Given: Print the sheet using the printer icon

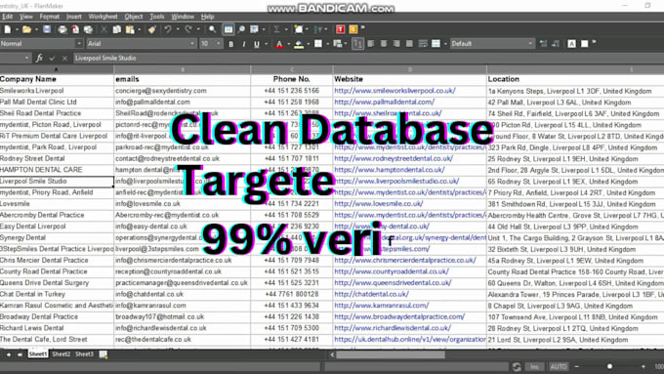Looking at the screenshot, I should [62, 29].
